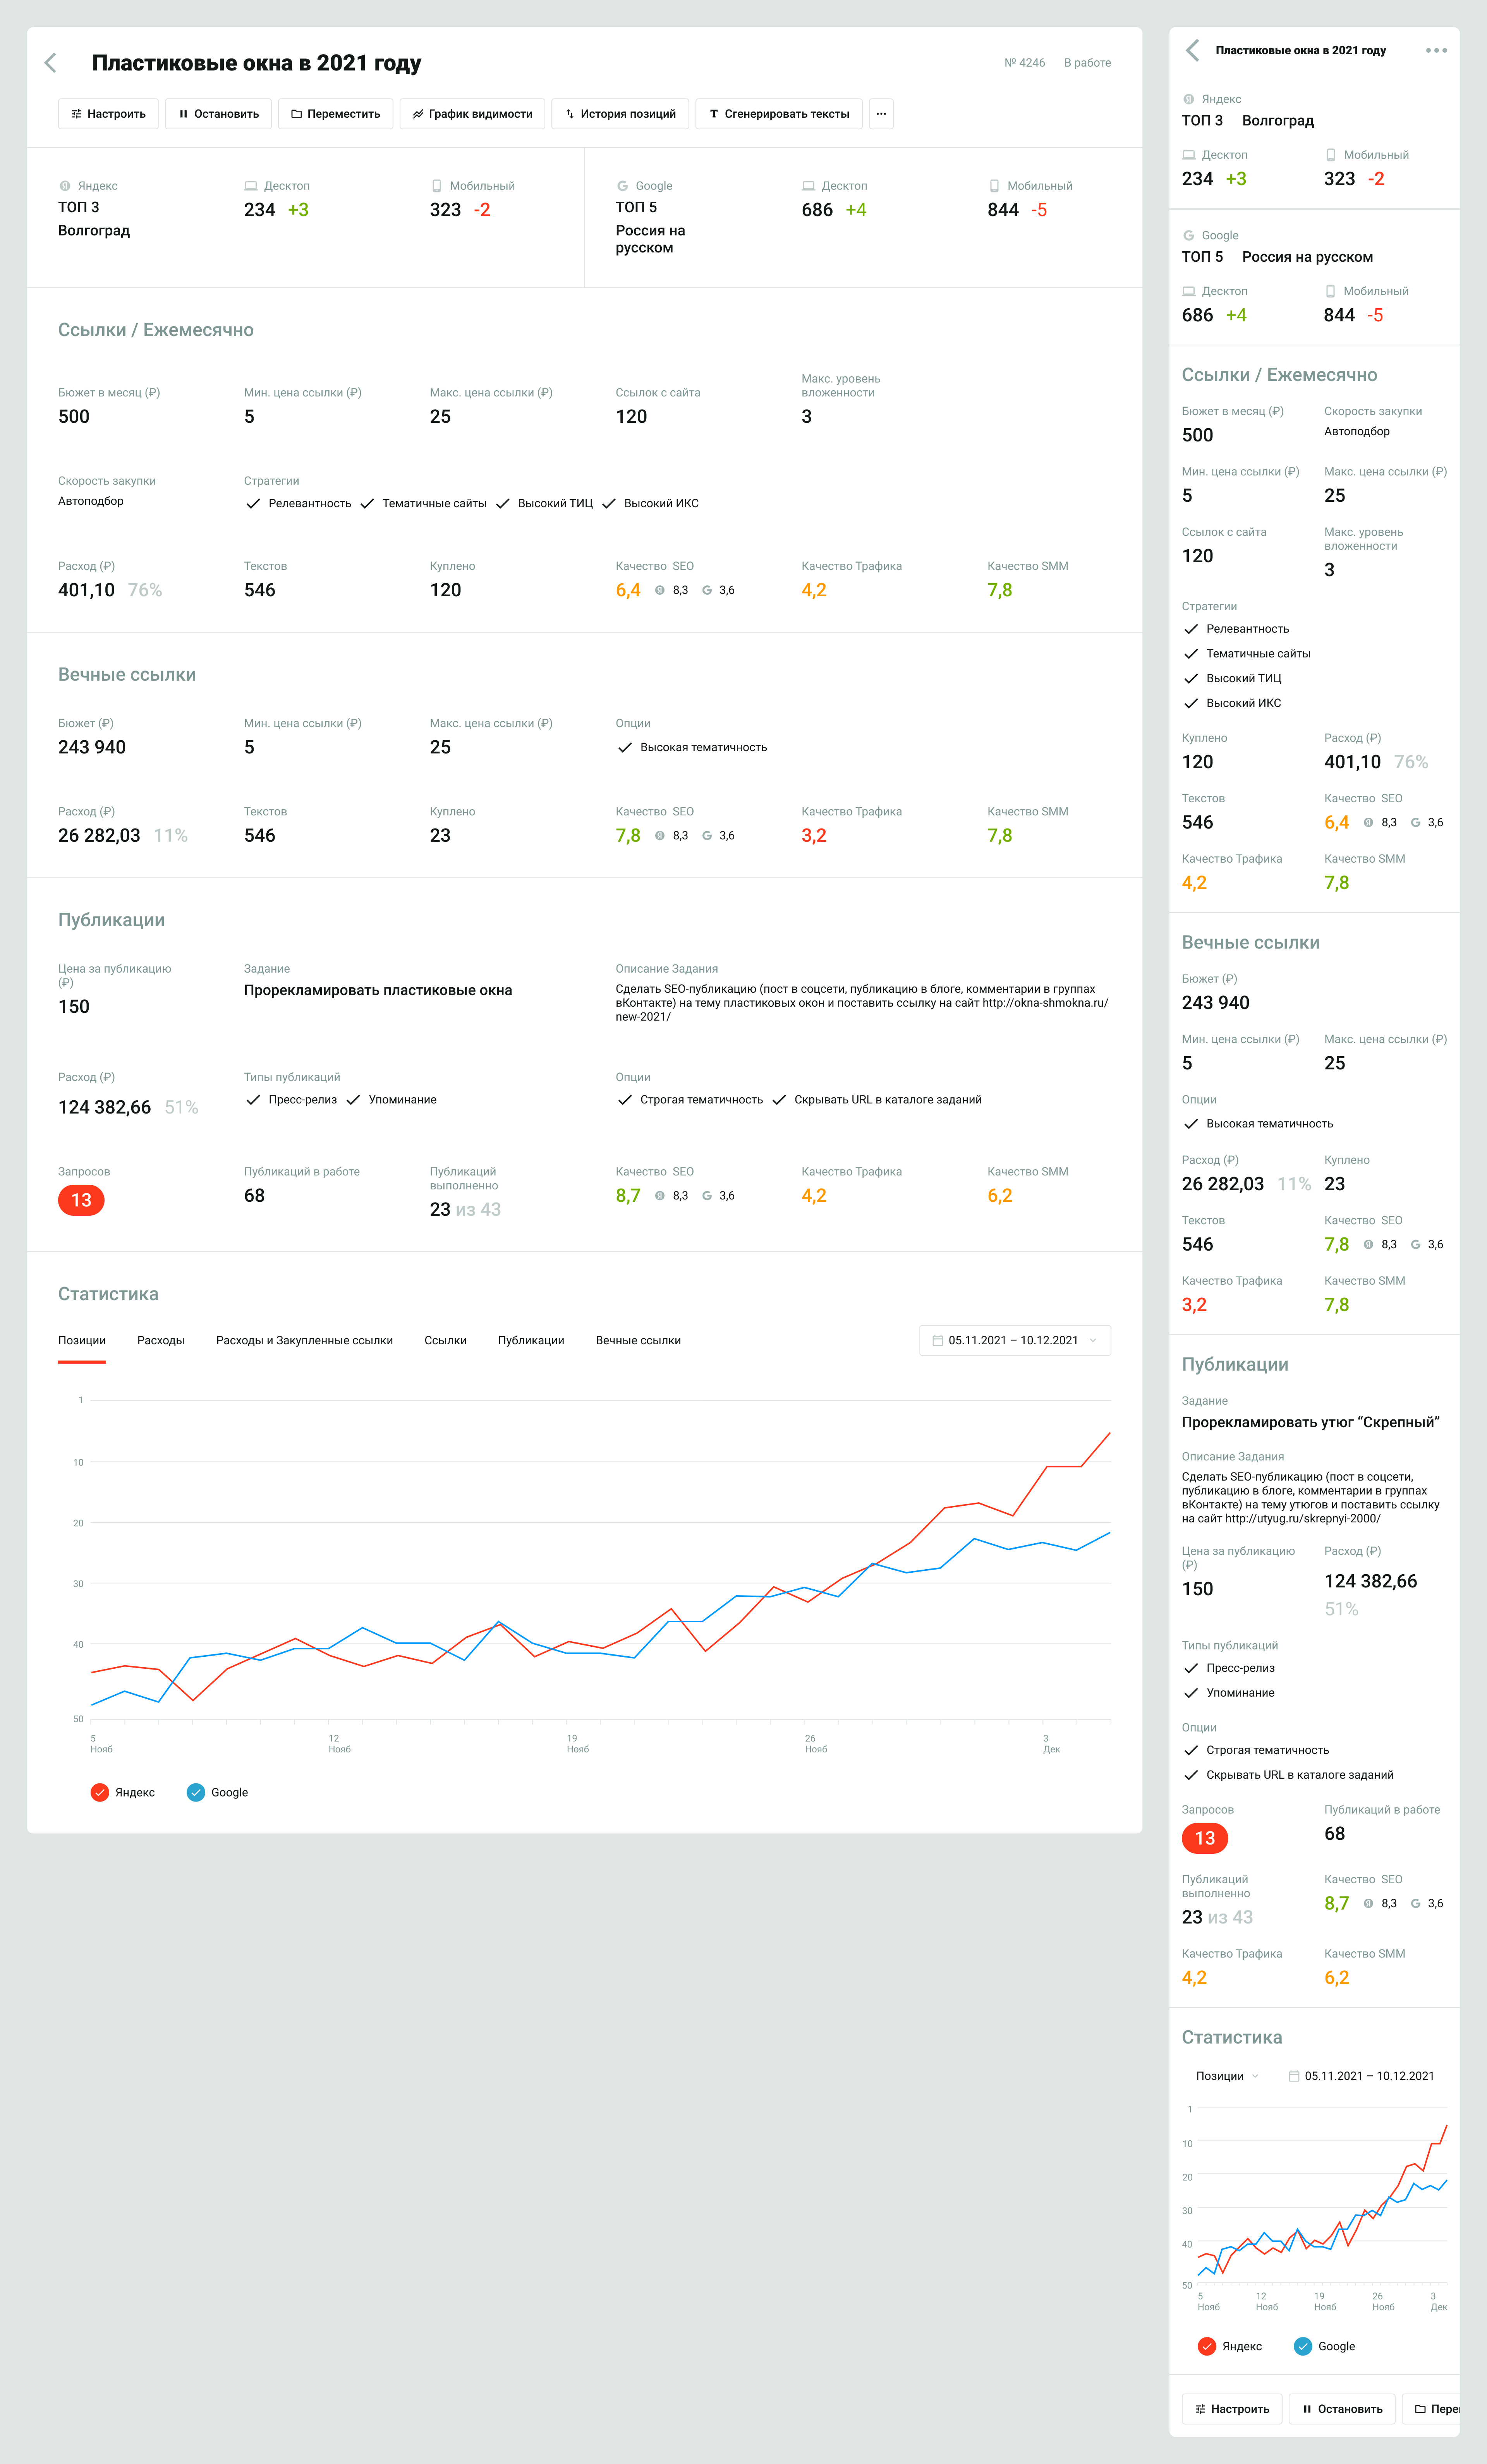This screenshot has height=2464, width=1487.
Task: Click Яндекс Десктоп laptop icon in mobile panel
Action: 1189,155
